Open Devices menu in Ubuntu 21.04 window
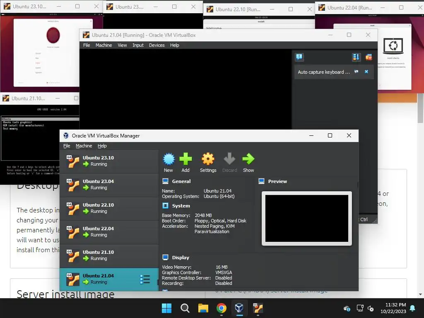 point(157,45)
